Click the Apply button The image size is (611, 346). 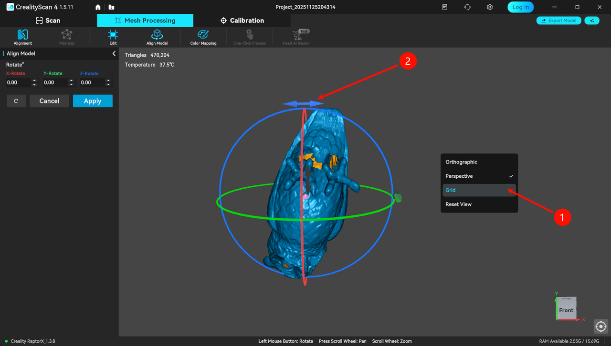coord(93,101)
